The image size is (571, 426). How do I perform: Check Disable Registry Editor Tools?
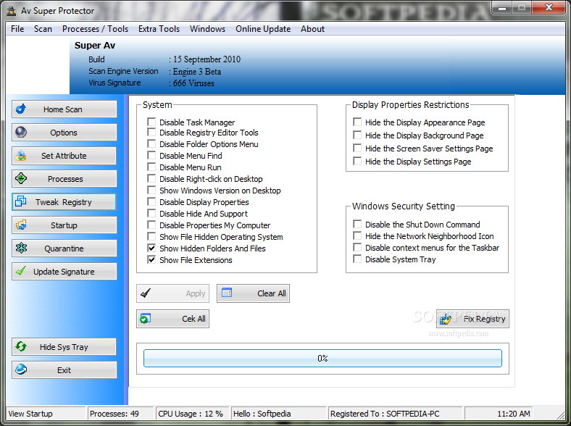pyautogui.click(x=151, y=132)
